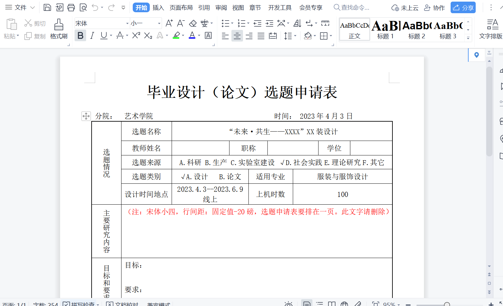Screen dimensions: 503x306
Task: Align text right
Action: pyautogui.click(x=249, y=36)
